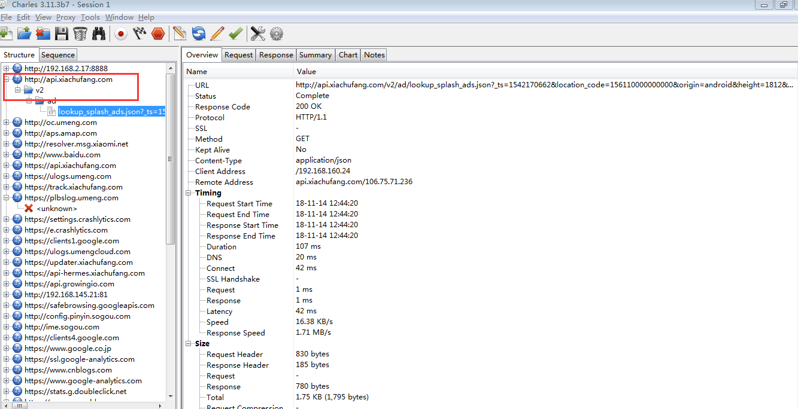Open the Tools menu
Image resolution: width=798 pixels, height=409 pixels.
(x=90, y=17)
